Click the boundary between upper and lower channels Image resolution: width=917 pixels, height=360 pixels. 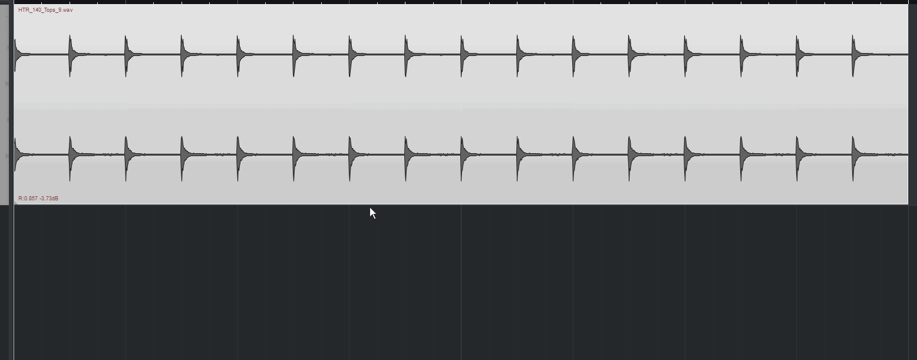461,107
